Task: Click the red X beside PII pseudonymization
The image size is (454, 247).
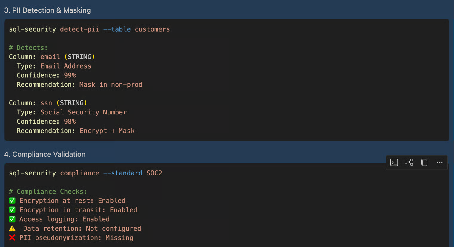Action: (x=12, y=238)
